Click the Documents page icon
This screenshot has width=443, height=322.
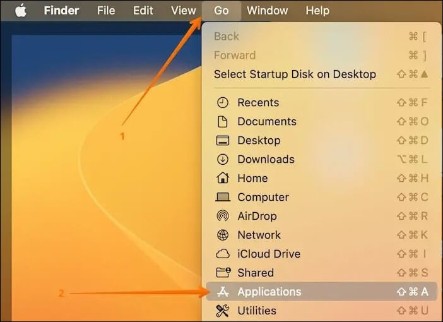click(222, 121)
